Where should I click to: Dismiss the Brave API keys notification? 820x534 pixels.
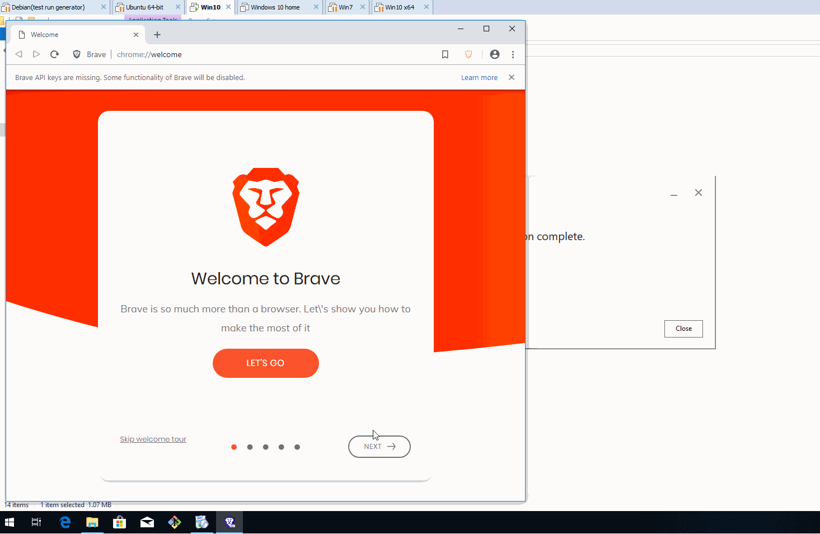coord(511,77)
